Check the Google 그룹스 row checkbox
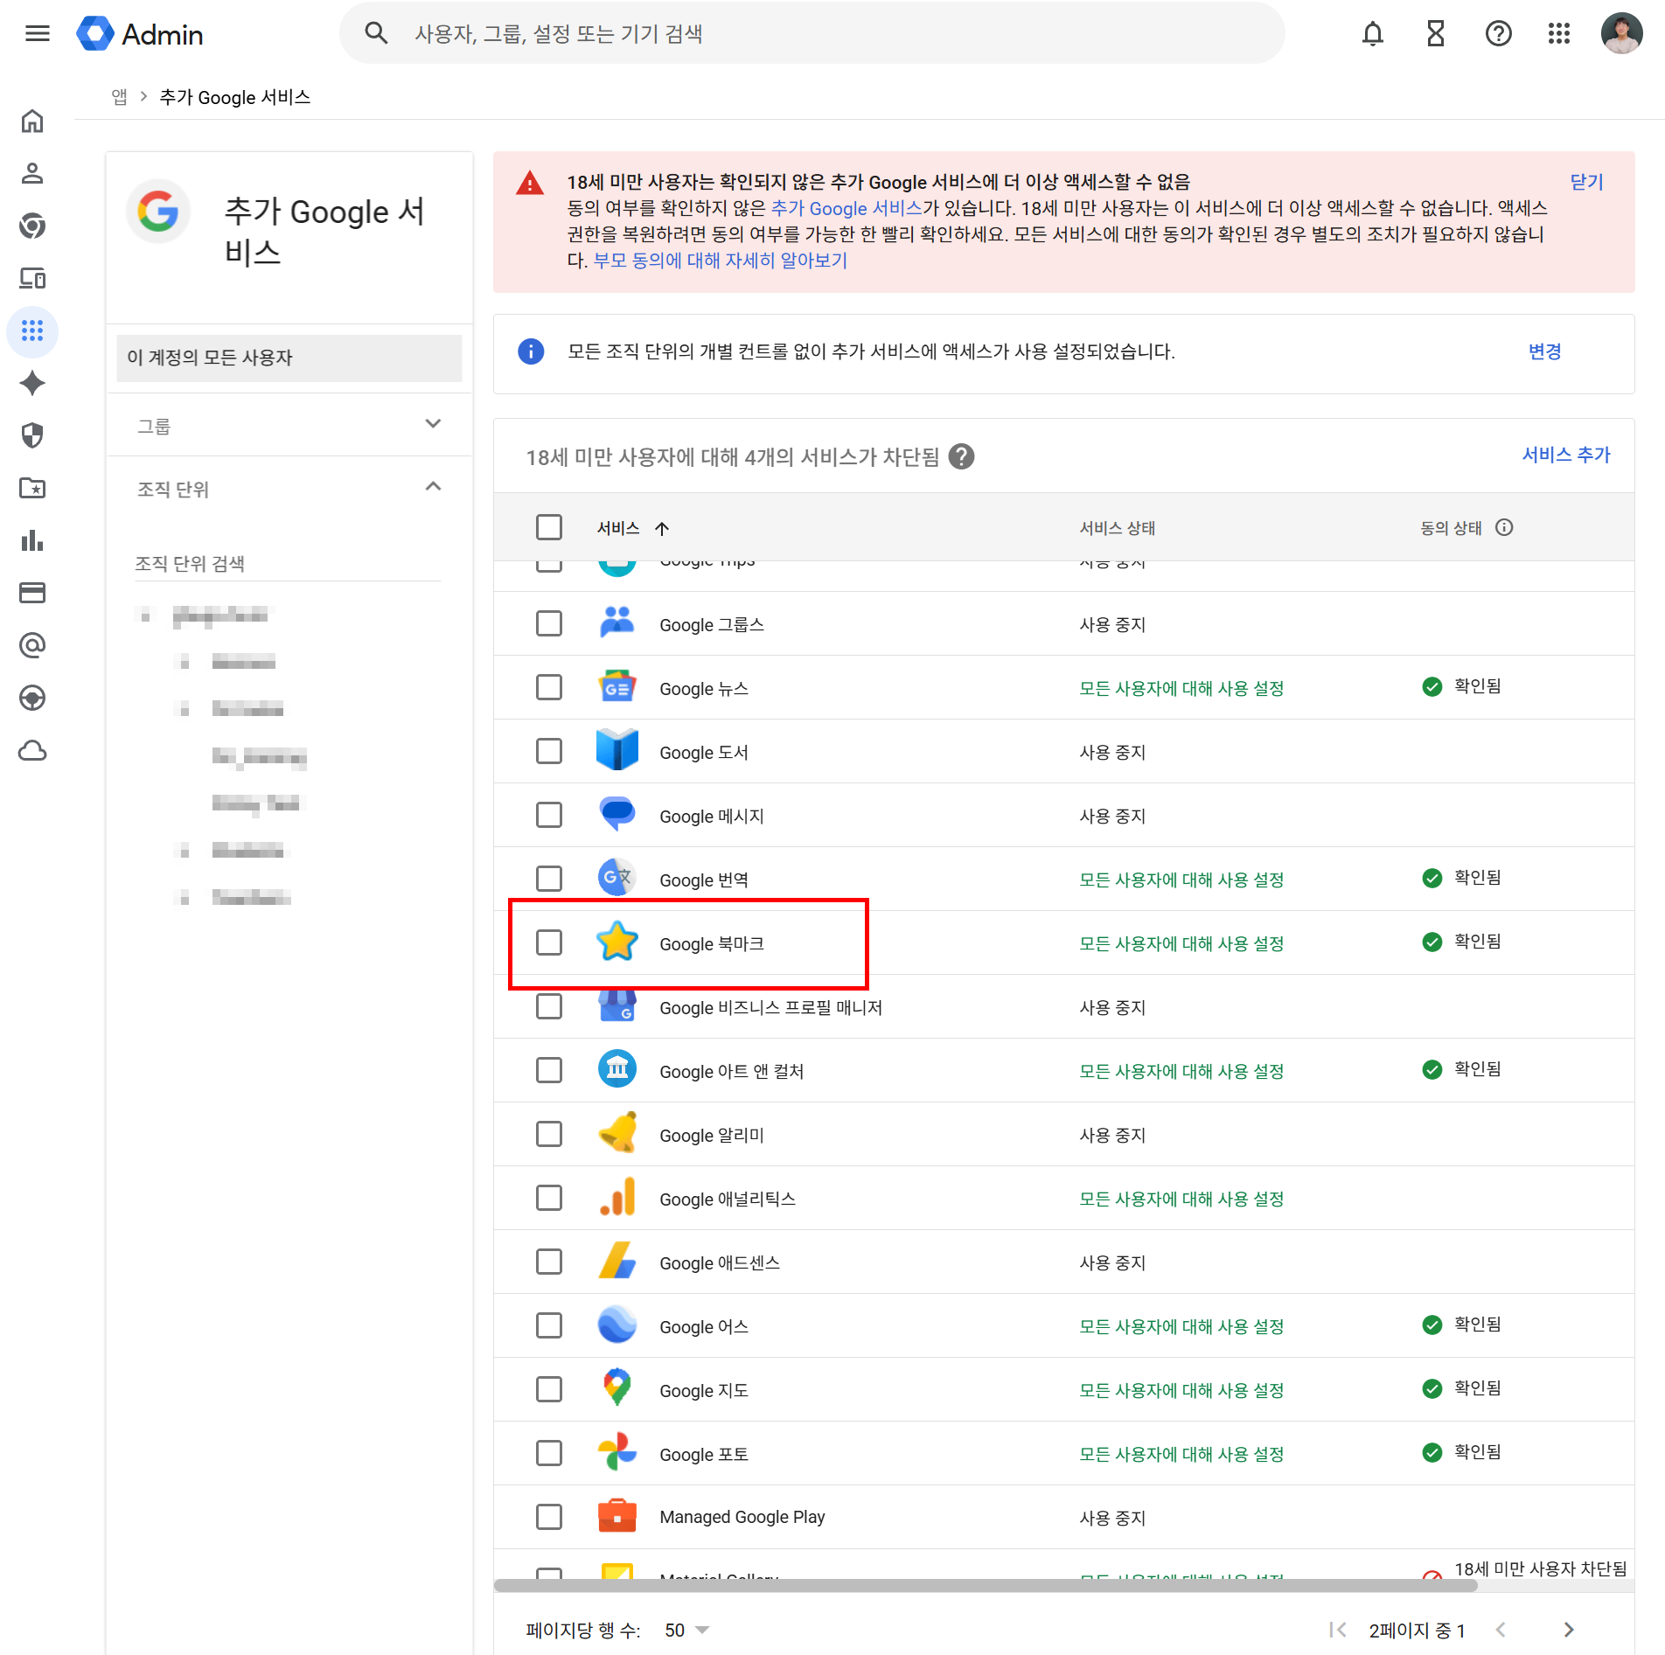The image size is (1665, 1655). (x=549, y=623)
